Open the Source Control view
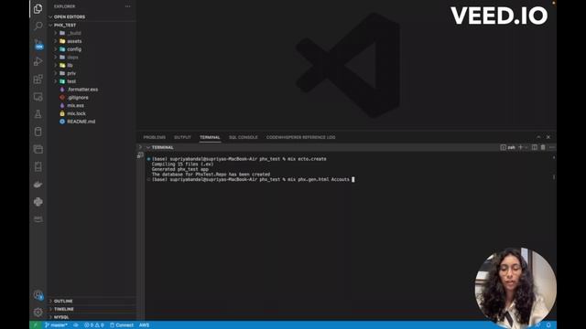This screenshot has width=586, height=329. click(x=38, y=44)
